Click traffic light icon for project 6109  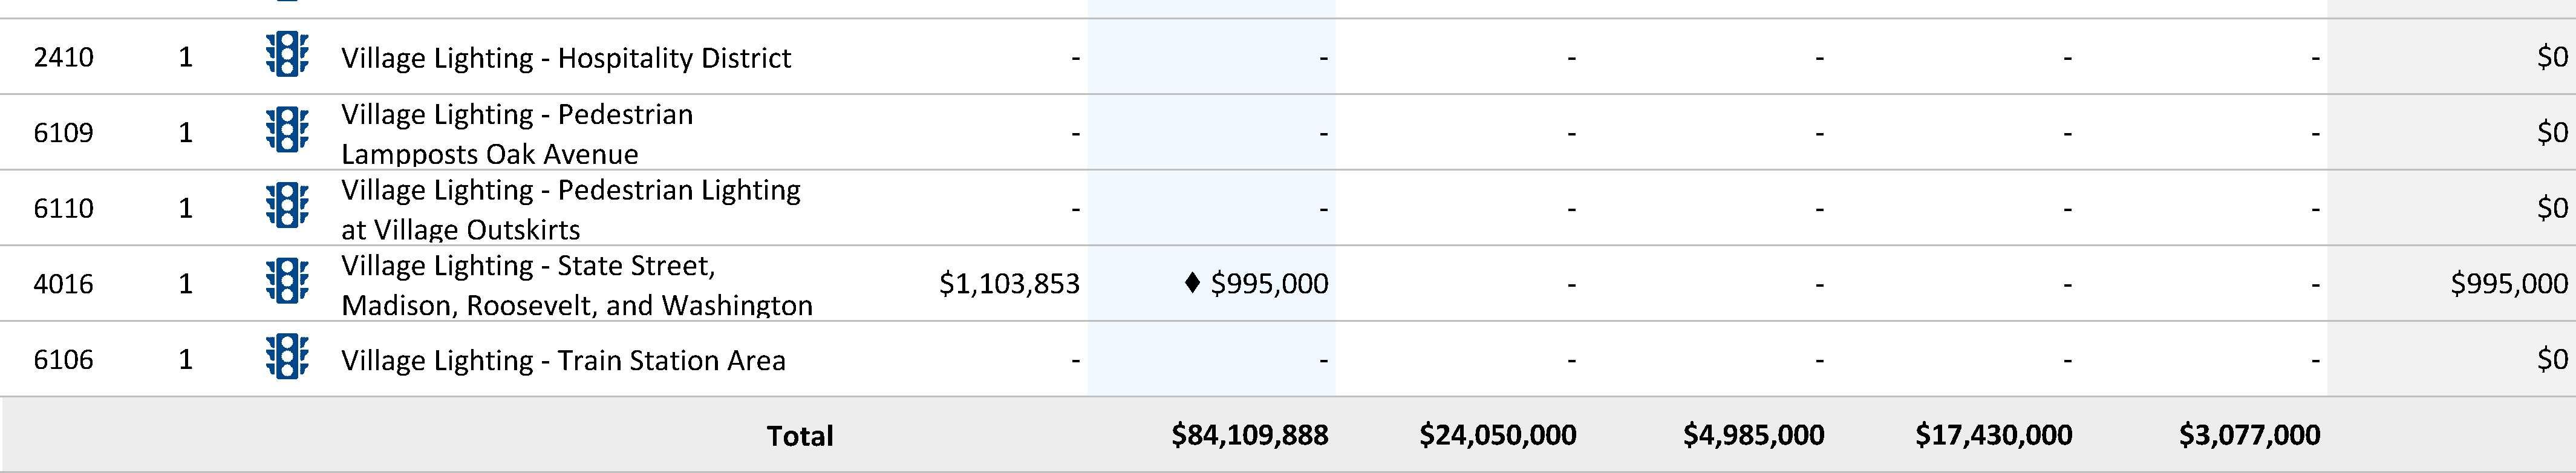click(287, 131)
